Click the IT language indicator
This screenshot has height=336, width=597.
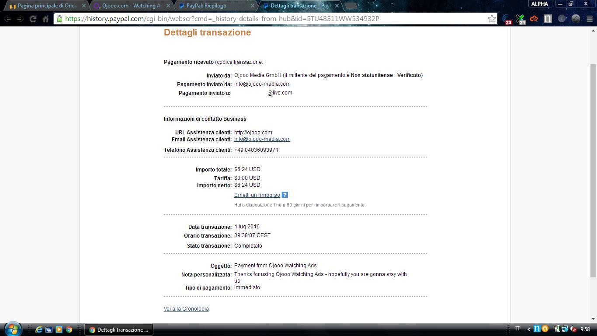518,329
